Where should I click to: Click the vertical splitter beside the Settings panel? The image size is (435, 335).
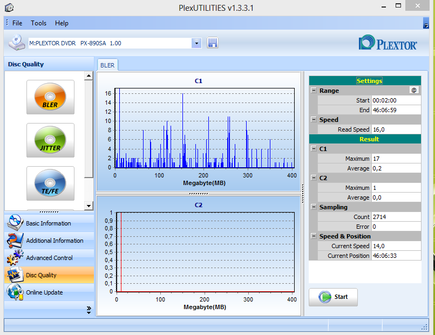point(303,194)
